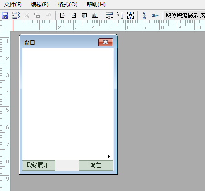
Task: Align selected controls to right edges
Action: [x=73, y=15]
